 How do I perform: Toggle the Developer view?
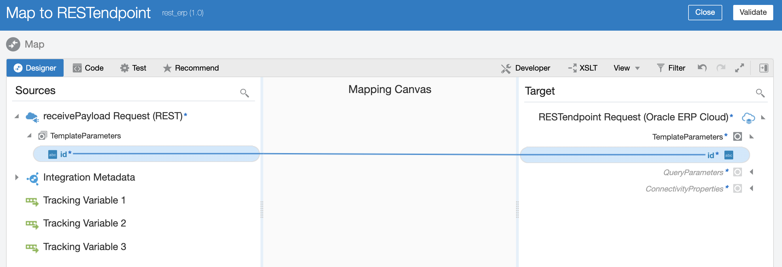coord(525,68)
